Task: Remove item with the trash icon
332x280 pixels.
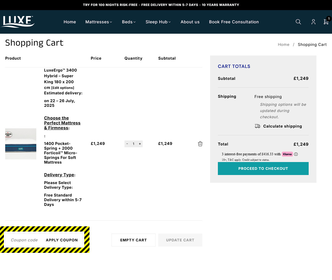Action: 200,144
